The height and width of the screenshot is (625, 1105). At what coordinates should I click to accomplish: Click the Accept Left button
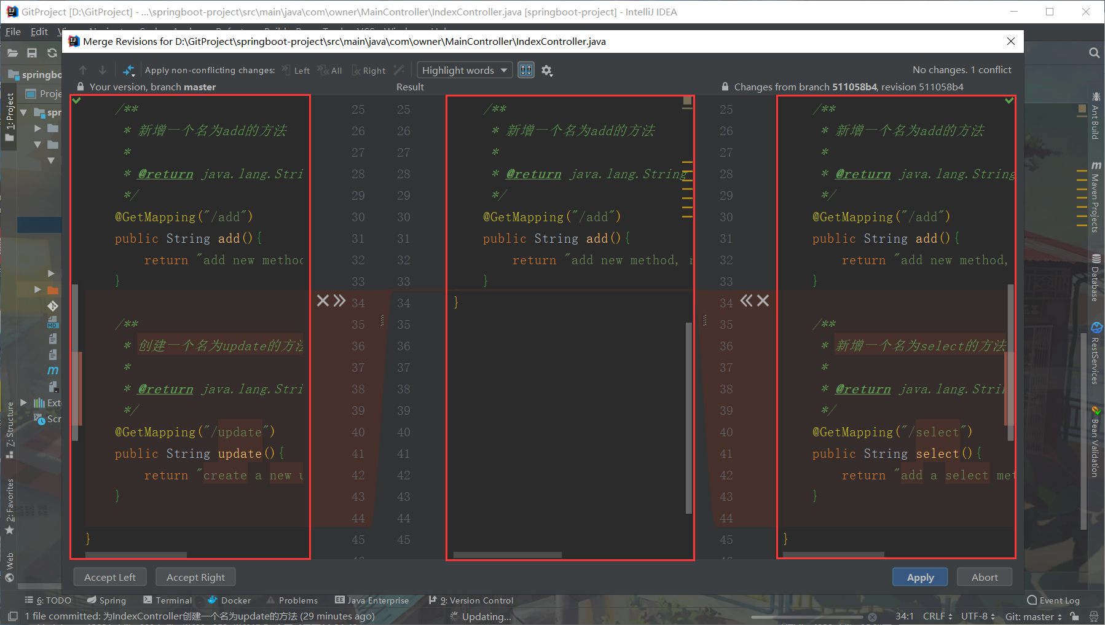pyautogui.click(x=109, y=576)
